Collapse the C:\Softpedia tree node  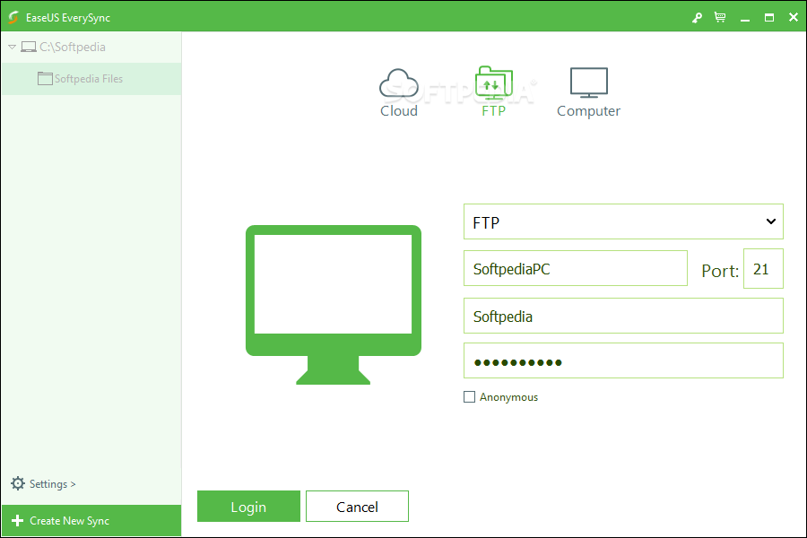coord(12,47)
